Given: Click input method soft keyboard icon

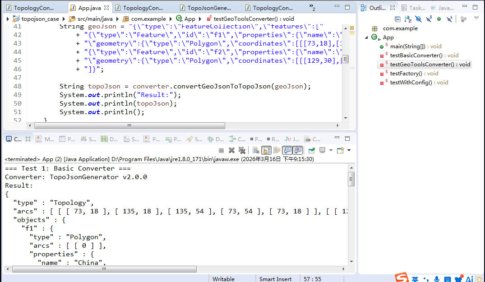Looking at the screenshot, I should [447, 279].
